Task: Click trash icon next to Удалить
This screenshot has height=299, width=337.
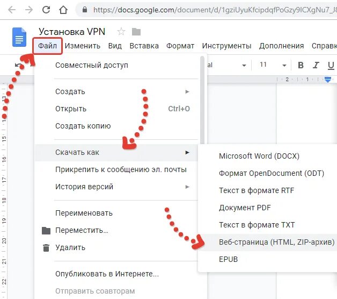Action: 46,248
